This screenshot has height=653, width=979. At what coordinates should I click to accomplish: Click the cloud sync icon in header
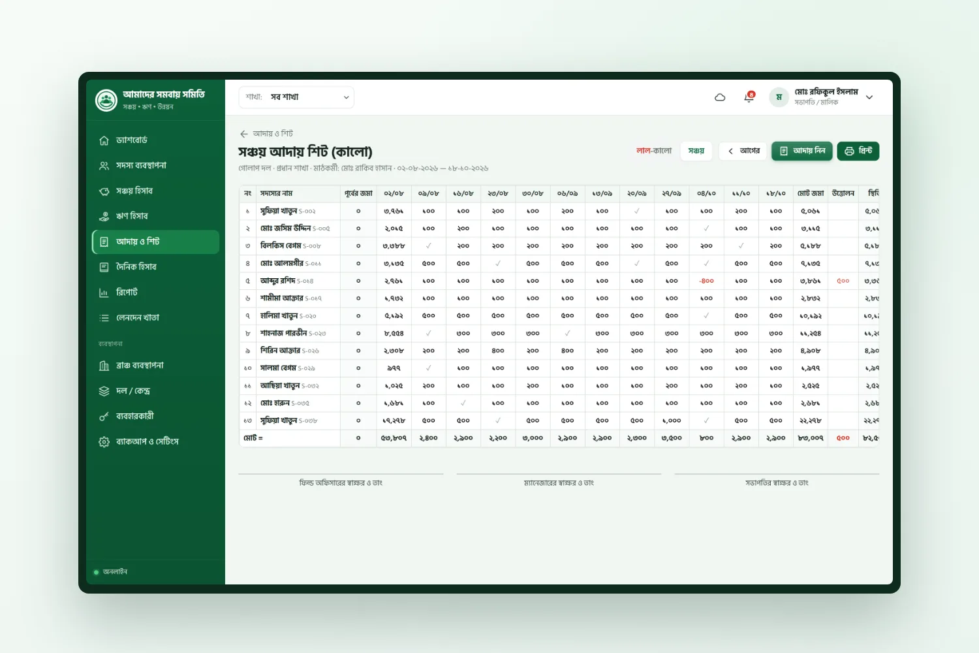click(x=720, y=97)
